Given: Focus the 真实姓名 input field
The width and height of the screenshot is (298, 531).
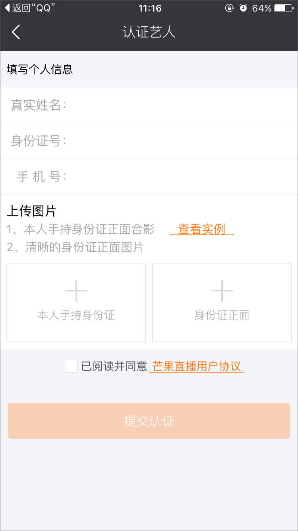Looking at the screenshot, I should coord(179,105).
